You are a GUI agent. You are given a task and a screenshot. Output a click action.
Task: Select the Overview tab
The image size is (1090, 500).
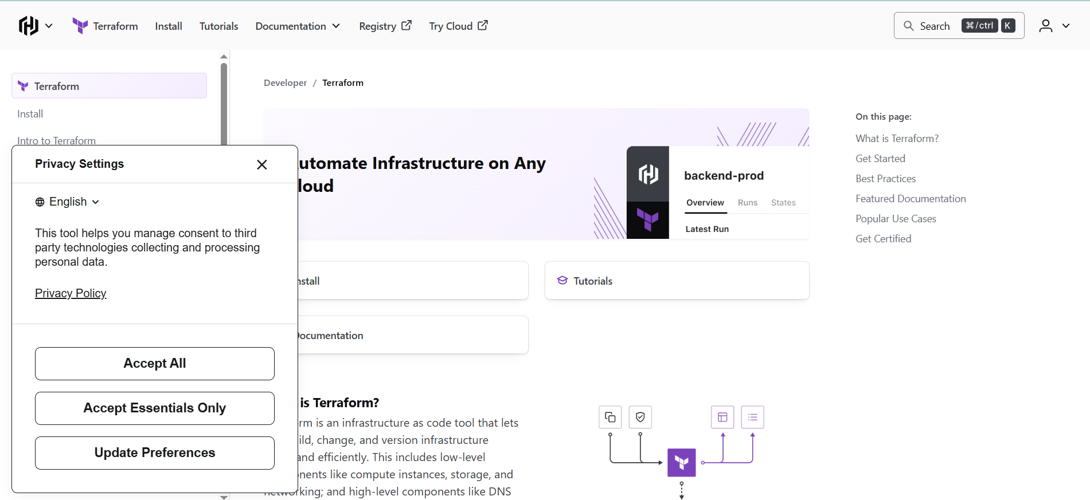(x=705, y=203)
